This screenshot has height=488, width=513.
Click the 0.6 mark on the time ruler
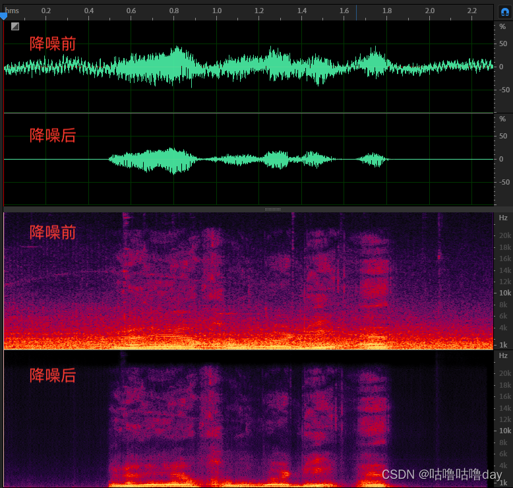131,11
